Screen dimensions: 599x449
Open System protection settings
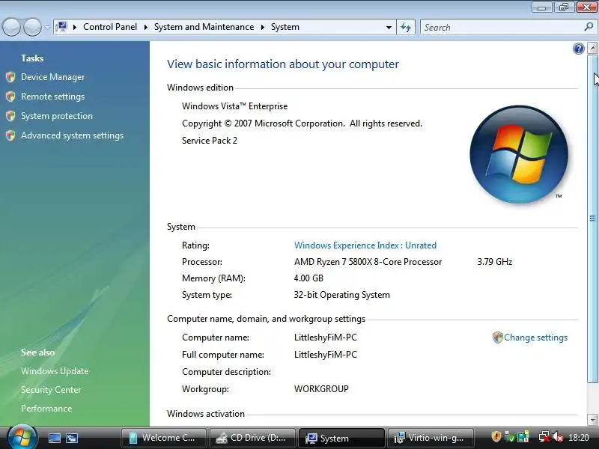[57, 116]
